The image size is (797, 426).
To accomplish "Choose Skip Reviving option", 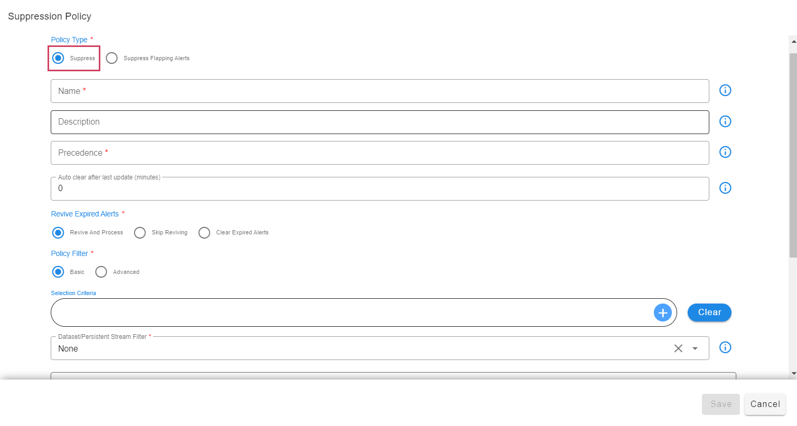I will point(140,233).
